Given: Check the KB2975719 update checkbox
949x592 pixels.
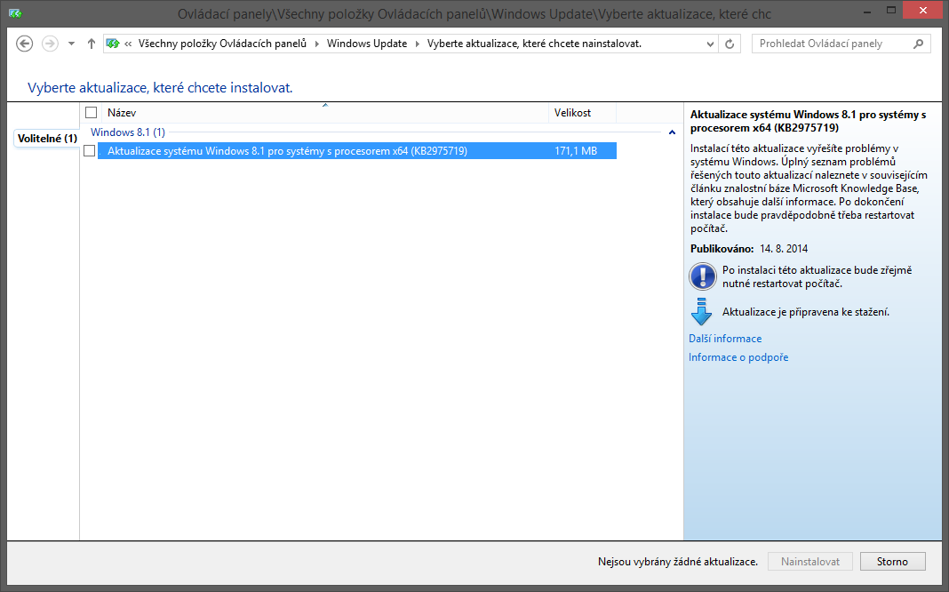Looking at the screenshot, I should click(90, 151).
